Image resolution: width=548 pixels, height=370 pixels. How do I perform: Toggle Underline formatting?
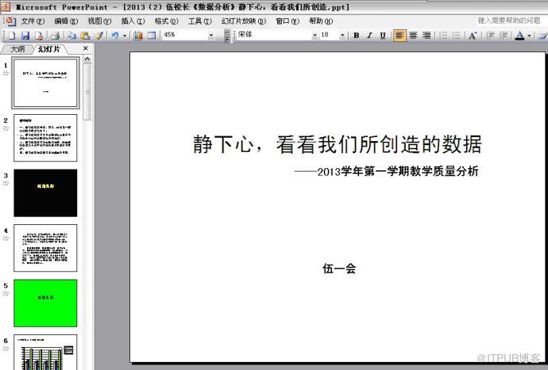point(383,35)
